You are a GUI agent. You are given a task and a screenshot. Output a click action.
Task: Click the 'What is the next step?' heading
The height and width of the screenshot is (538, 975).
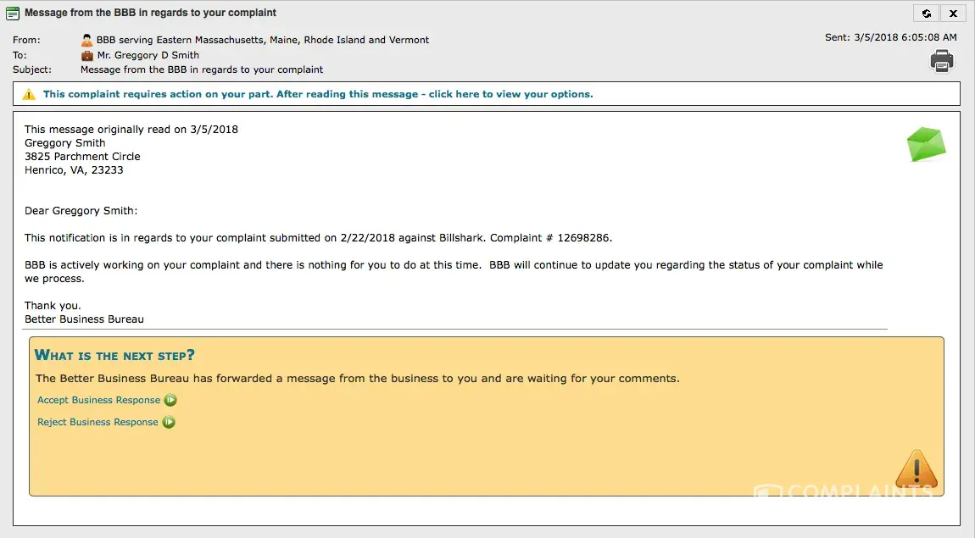click(114, 355)
